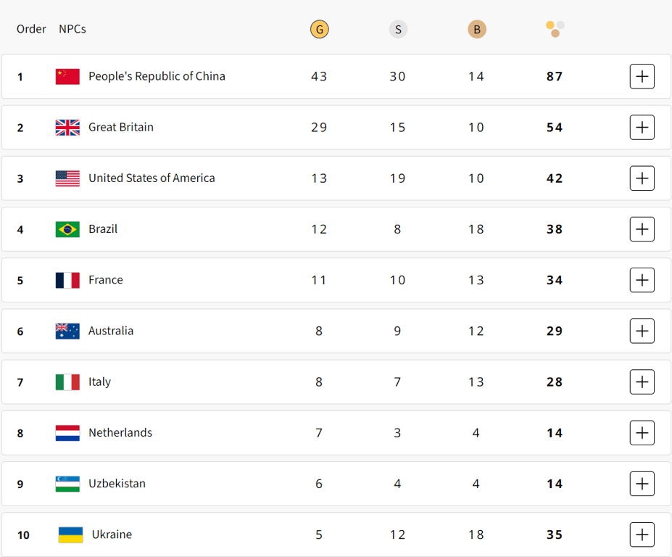Image resolution: width=672 pixels, height=557 pixels.
Task: Expand details for People's Republic of China
Action: click(x=642, y=76)
